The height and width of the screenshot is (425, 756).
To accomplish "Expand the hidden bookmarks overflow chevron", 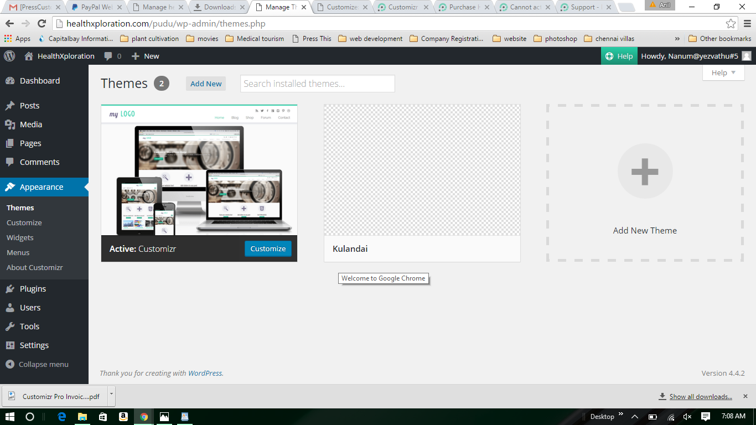I will click(x=677, y=39).
